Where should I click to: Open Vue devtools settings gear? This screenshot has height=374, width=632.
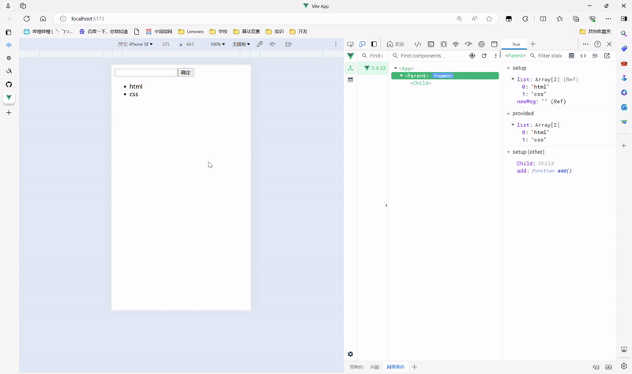(350, 353)
